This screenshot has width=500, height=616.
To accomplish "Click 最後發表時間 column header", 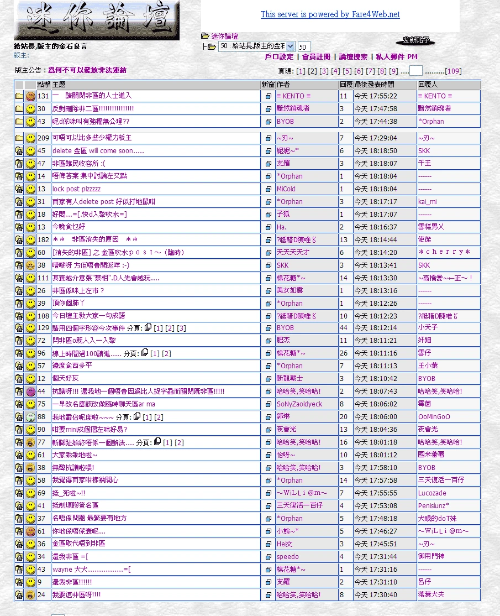I will coord(375,85).
